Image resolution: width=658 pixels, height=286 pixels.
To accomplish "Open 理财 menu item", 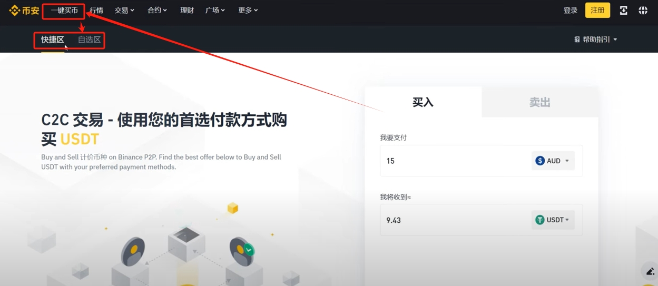I will click(187, 11).
